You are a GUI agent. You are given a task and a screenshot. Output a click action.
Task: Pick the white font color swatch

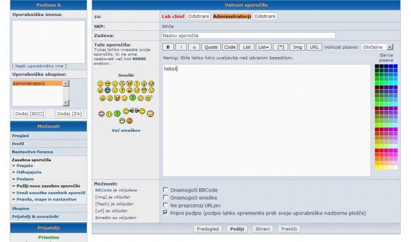(396, 167)
